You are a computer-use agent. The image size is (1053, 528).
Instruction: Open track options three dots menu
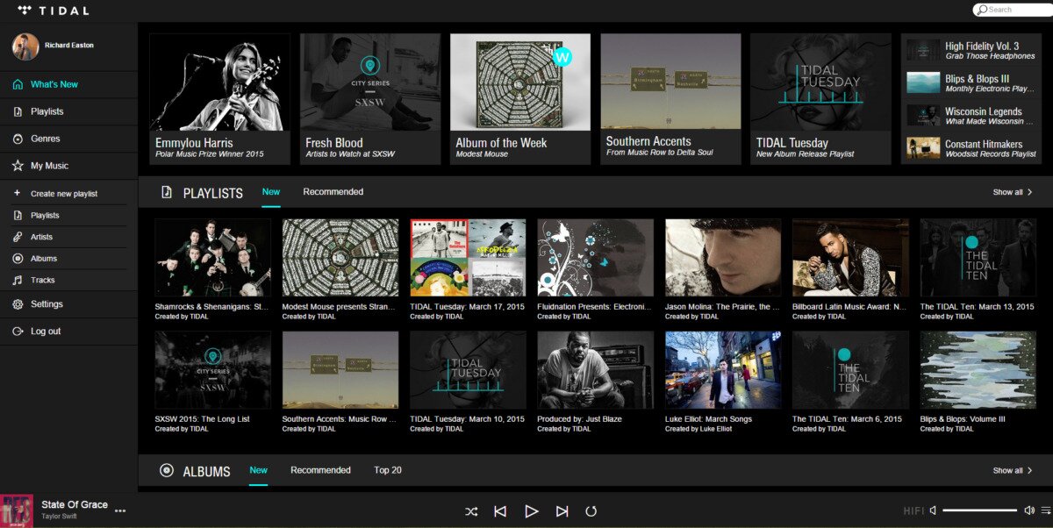pyautogui.click(x=120, y=510)
